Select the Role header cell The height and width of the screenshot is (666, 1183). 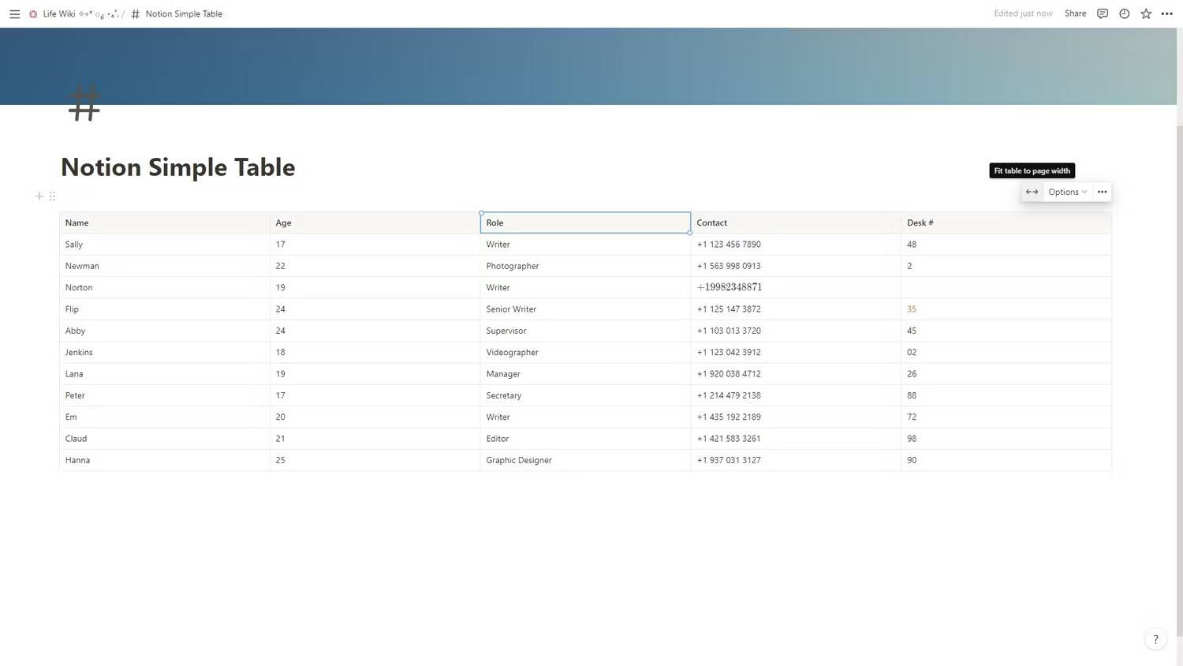pyautogui.click(x=584, y=223)
